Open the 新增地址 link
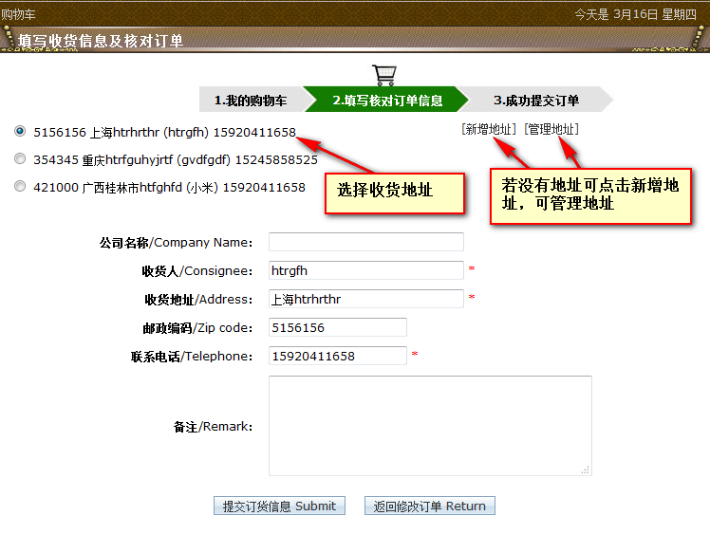 click(489, 129)
